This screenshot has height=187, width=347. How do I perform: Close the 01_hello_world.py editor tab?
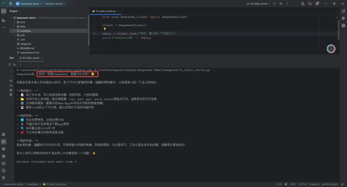[118, 11]
